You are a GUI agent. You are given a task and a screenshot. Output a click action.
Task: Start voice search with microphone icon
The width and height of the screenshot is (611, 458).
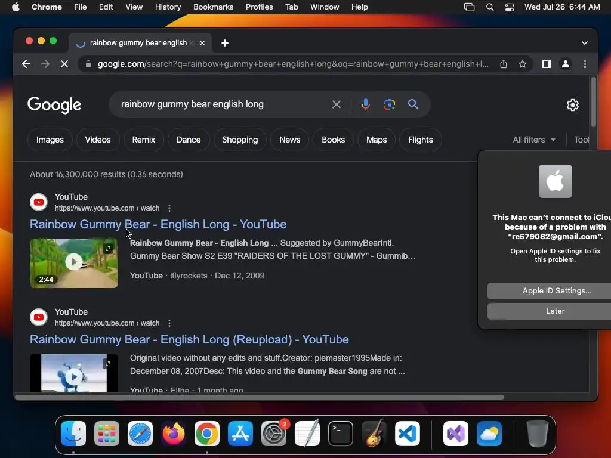click(x=366, y=104)
